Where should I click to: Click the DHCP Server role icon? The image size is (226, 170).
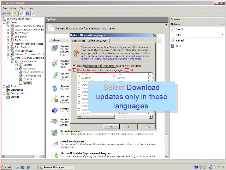(13, 33)
